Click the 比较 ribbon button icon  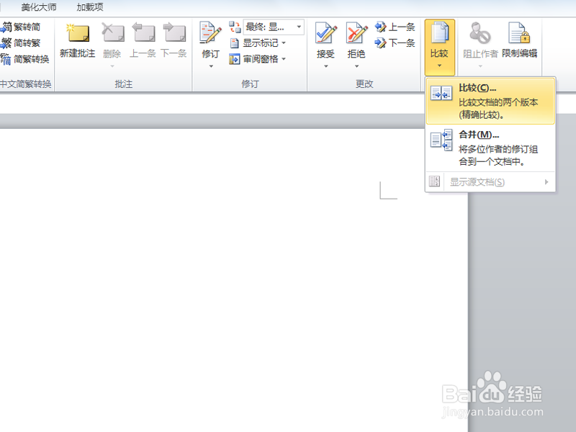440,32
